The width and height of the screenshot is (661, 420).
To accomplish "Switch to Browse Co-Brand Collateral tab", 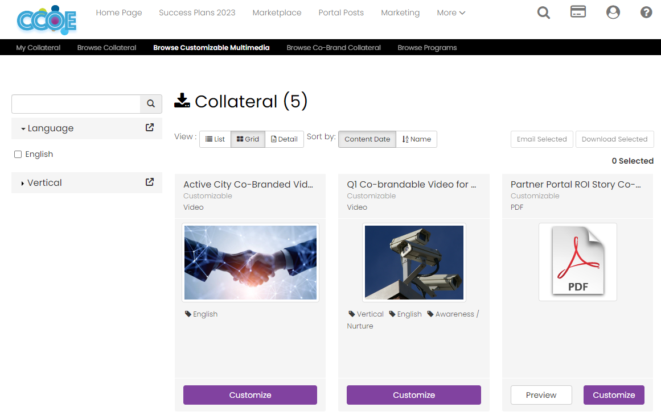I will pyautogui.click(x=333, y=47).
